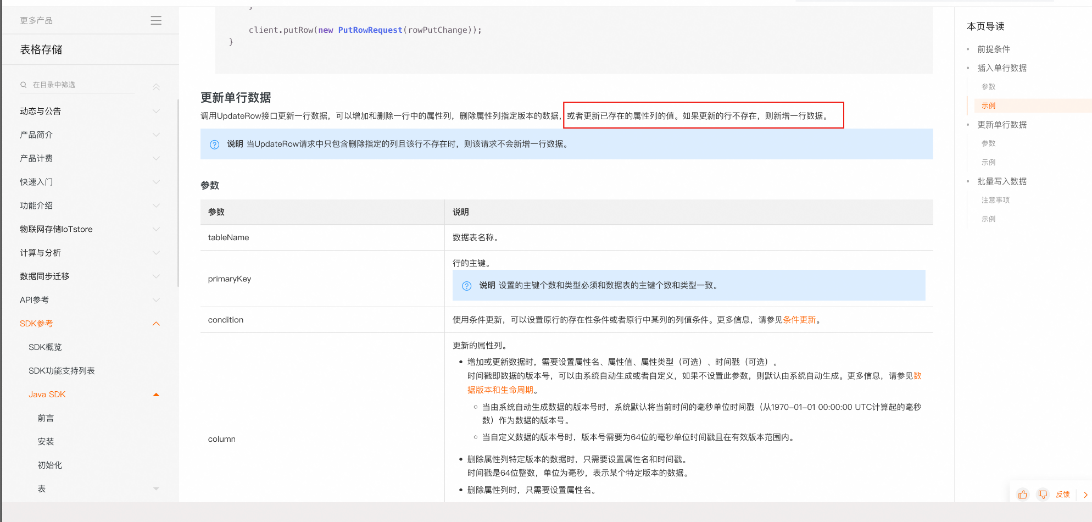Viewport: 1092px width, 522px height.
Task: Collapse all directory items with double-chevron icon
Action: (x=156, y=87)
